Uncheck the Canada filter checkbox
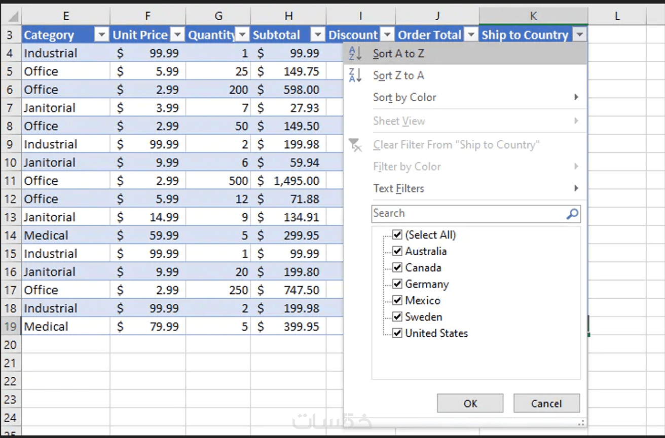Image resolution: width=665 pixels, height=438 pixels. 397,267
